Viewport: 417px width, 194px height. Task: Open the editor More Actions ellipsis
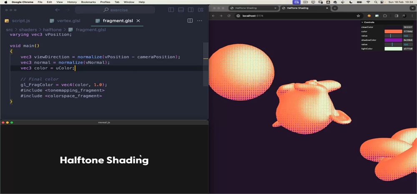tap(200, 21)
